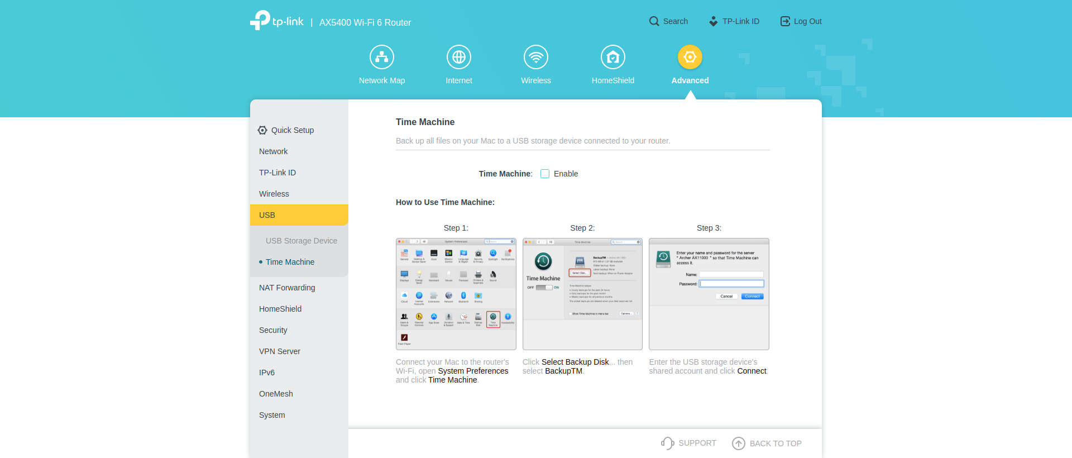Expand the System sidebar section
This screenshot has width=1072, height=458.
click(x=272, y=415)
